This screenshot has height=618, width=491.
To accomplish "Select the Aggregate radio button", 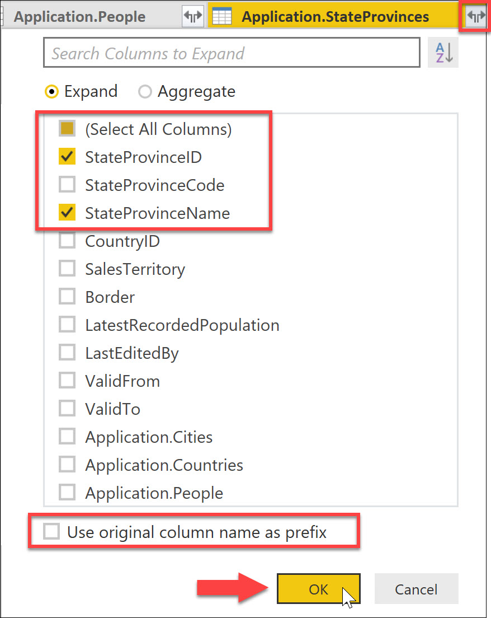I will (x=145, y=91).
